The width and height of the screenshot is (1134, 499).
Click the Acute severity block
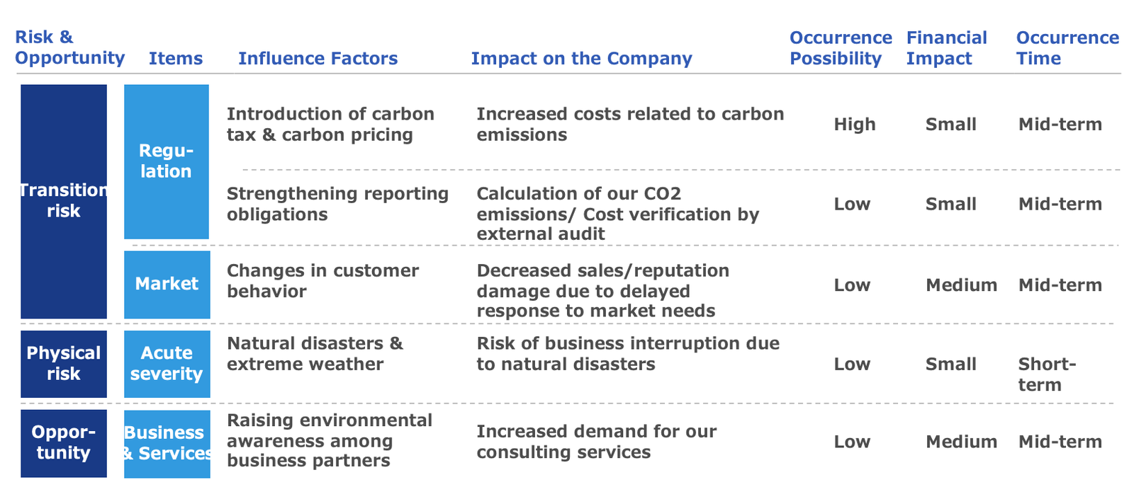167,364
